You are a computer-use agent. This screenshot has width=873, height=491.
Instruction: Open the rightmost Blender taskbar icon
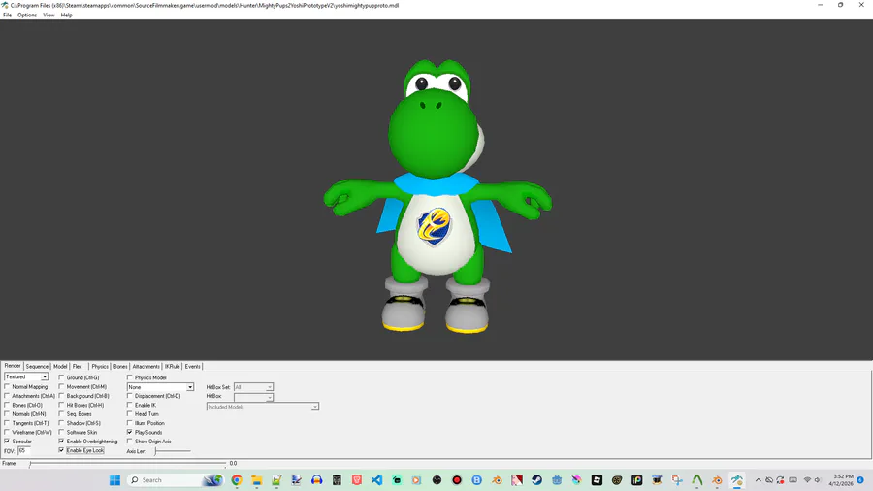tap(717, 480)
